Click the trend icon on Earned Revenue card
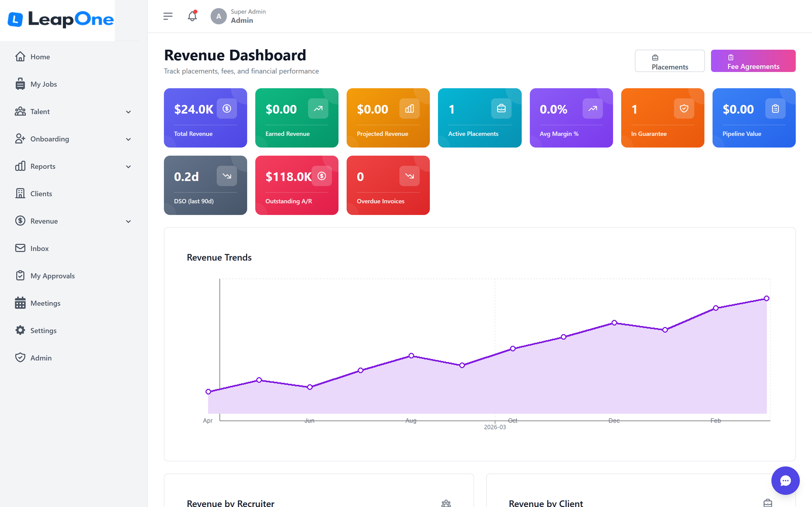The height and width of the screenshot is (507, 812). click(318, 108)
